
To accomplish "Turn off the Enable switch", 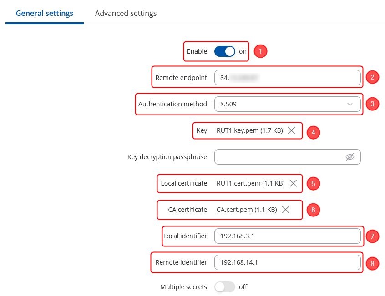I will pyautogui.click(x=225, y=51).
